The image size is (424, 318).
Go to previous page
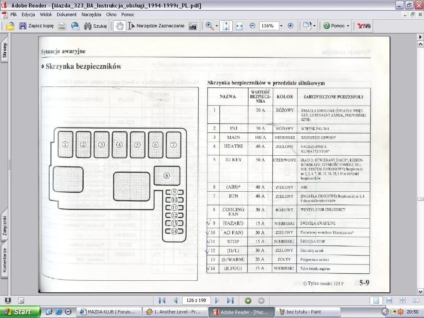(x=175, y=301)
